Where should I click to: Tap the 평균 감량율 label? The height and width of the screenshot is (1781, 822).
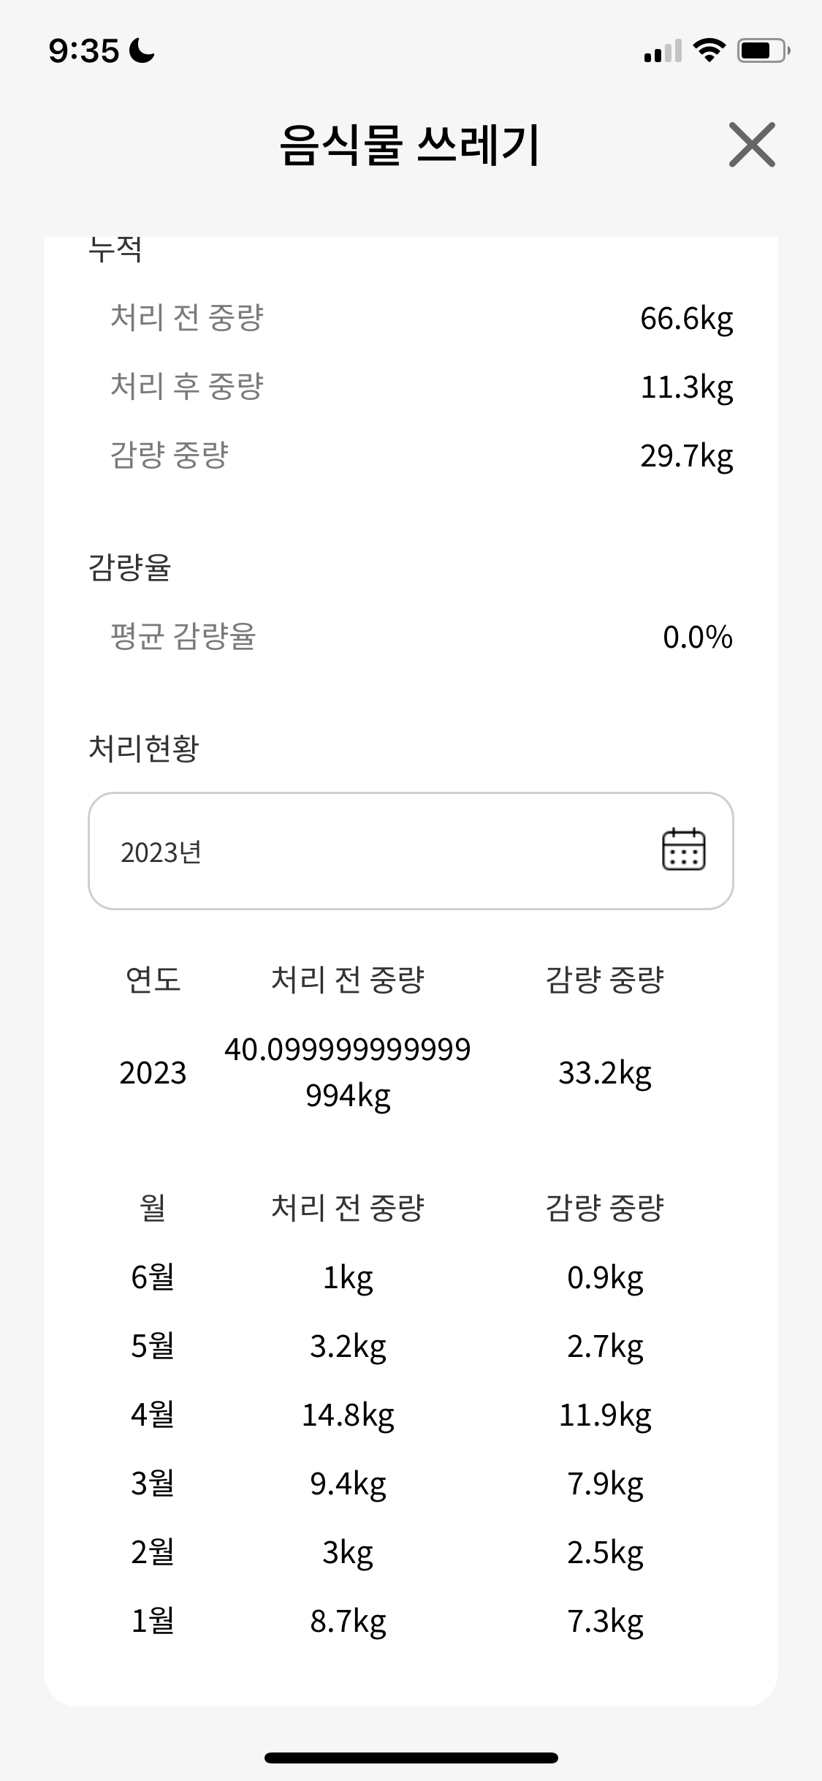tap(183, 636)
